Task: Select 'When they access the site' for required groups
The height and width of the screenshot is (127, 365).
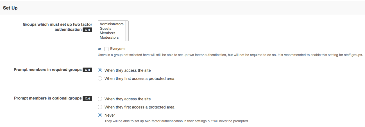Action: pos(100,70)
